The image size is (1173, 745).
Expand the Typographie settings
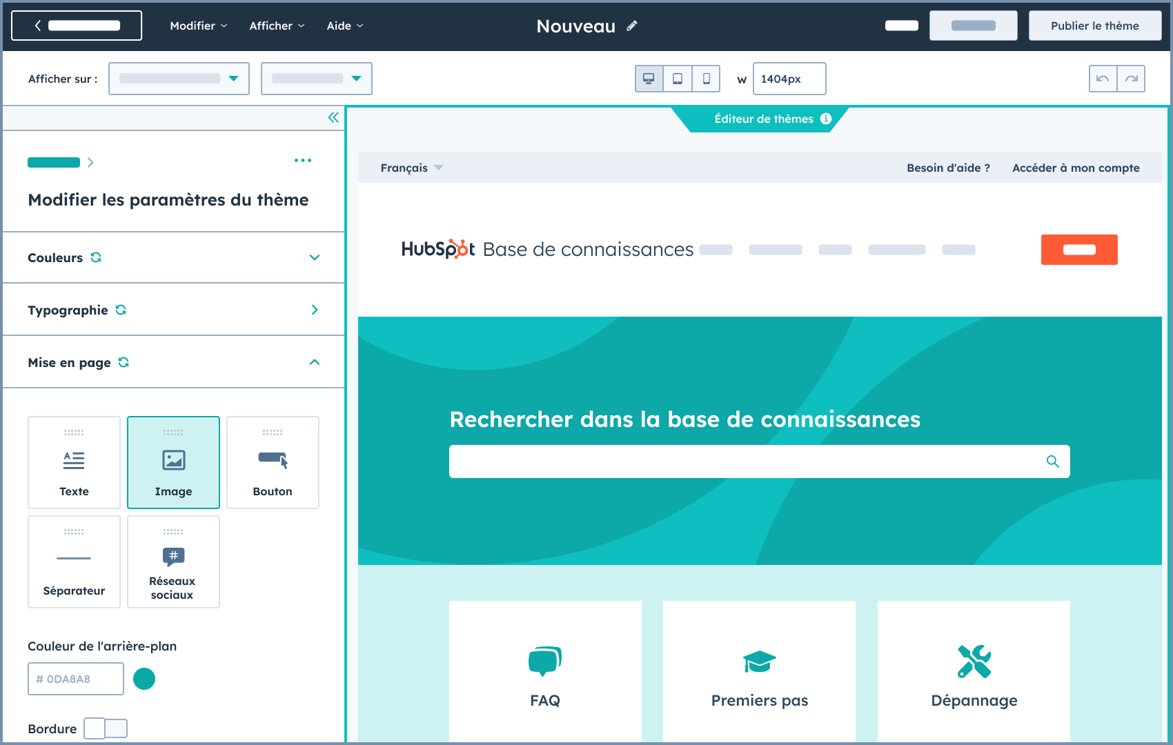[315, 310]
